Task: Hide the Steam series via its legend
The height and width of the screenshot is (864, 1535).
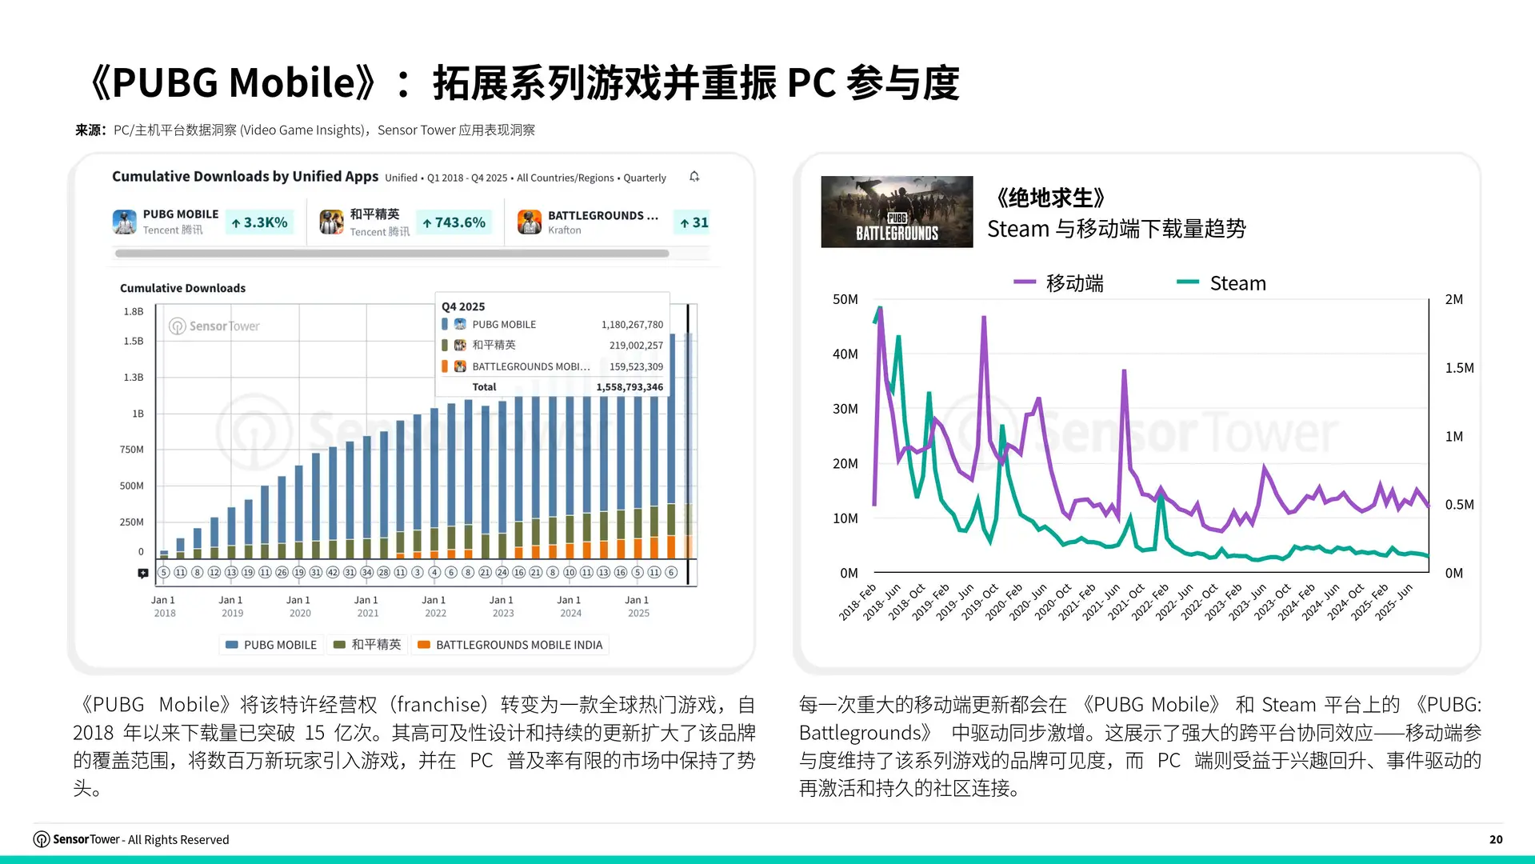Action: tap(1221, 282)
